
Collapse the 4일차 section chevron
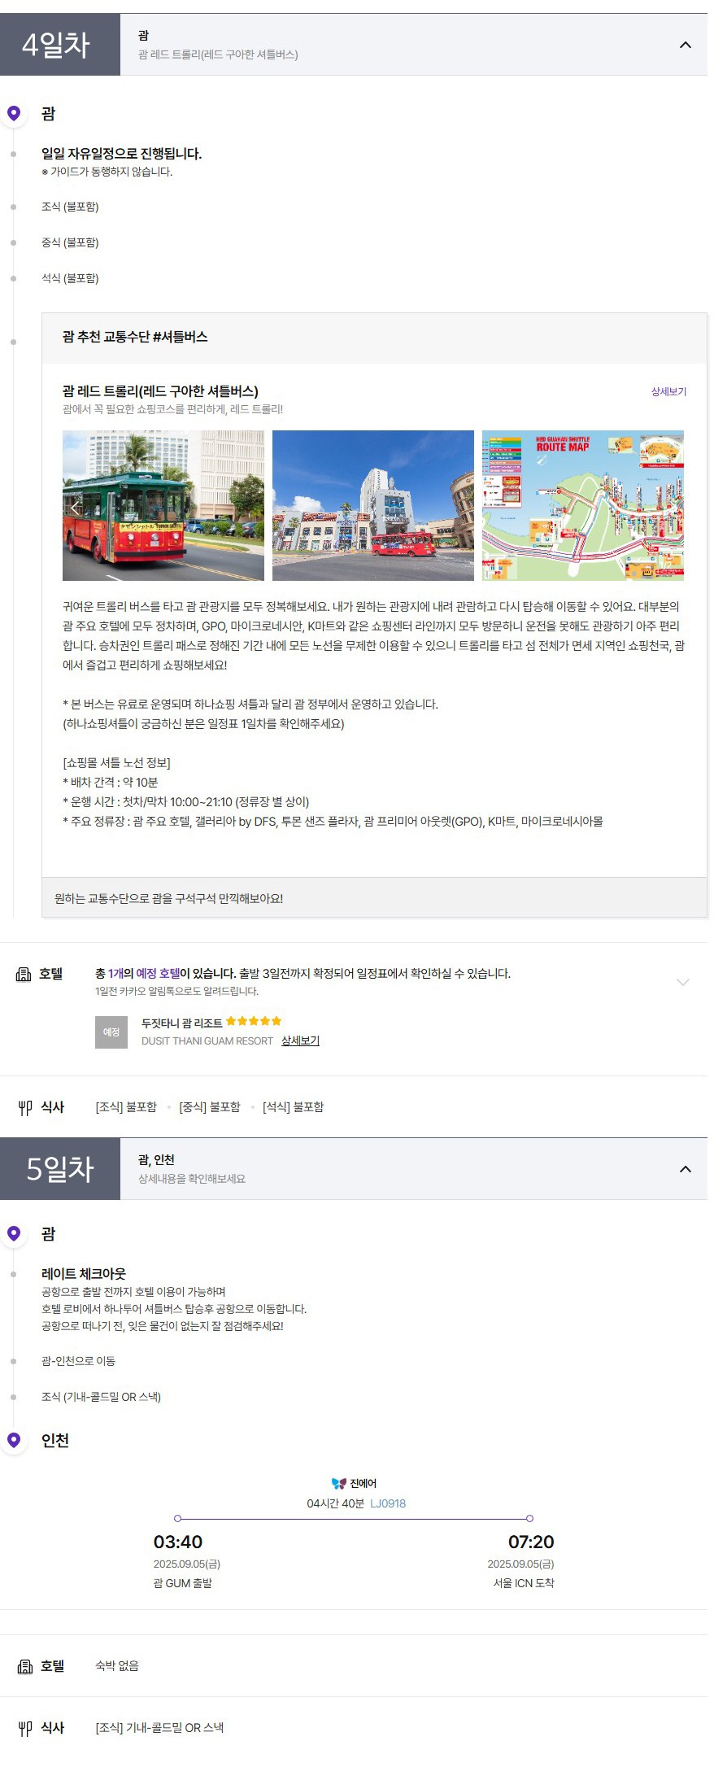685,45
